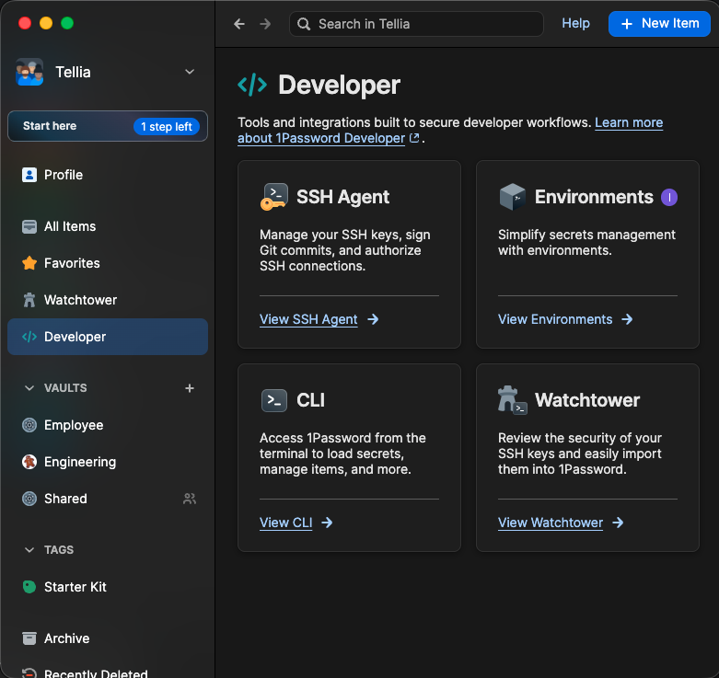Click the add vault plus icon
Viewport: 719px width, 678px height.
coord(190,388)
